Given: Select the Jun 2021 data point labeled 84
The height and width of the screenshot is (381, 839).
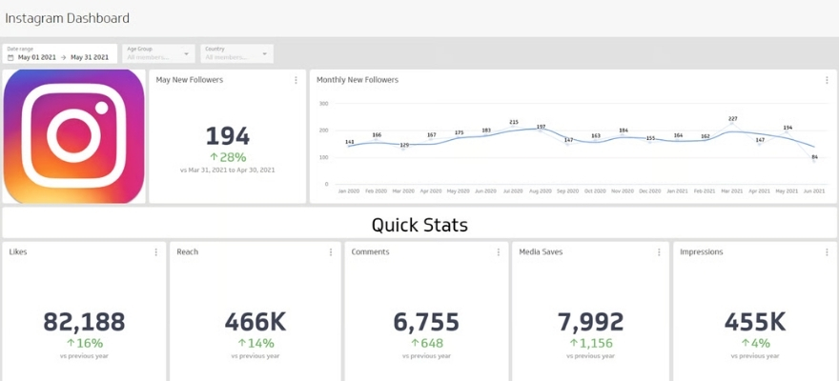Looking at the screenshot, I should coord(815,161).
